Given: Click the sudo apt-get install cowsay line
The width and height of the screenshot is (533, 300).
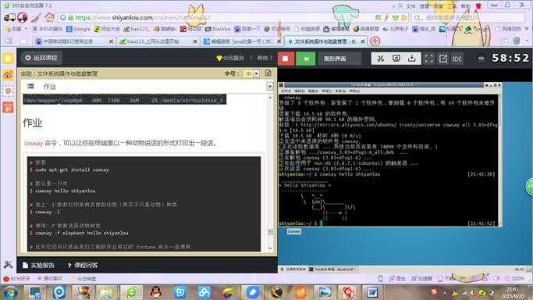Looking at the screenshot, I should [70, 170].
